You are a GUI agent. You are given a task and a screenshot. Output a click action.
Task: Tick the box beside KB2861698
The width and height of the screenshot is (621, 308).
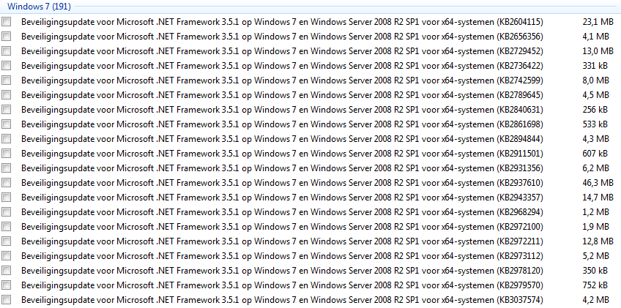click(x=6, y=124)
